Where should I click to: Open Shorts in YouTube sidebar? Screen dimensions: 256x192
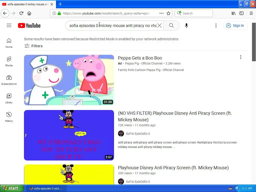pyautogui.click(x=9, y=61)
